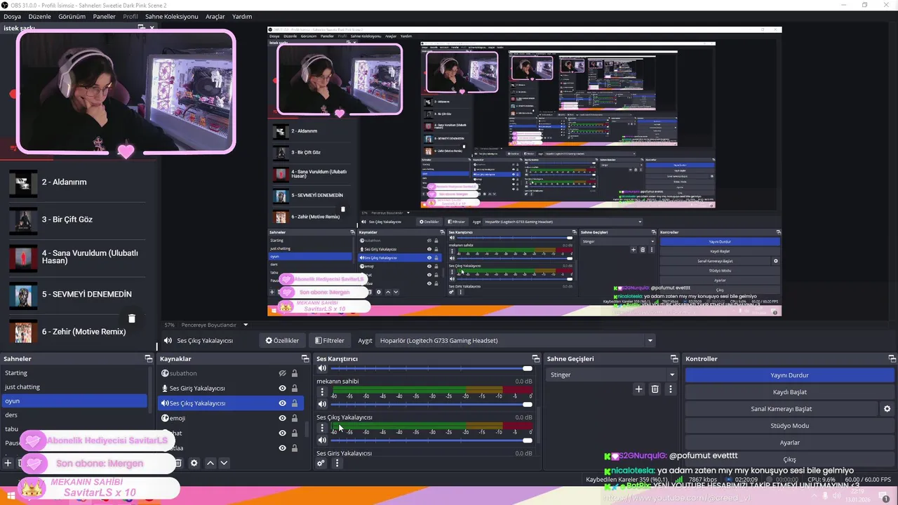Viewport: 898px width, 505px height.
Task: Switch to Stüdyo Modu
Action: (789, 426)
